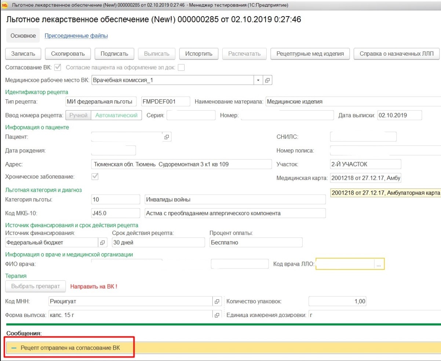Open the Форма выпуска record icon

[x=217, y=315]
